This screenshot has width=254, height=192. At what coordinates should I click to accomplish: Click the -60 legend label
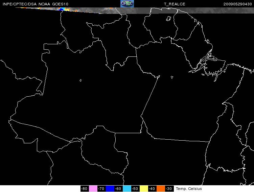[x=118, y=189]
